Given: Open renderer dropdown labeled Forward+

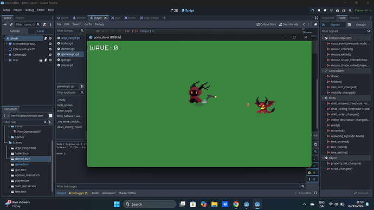Looking at the screenshot, I should (363, 10).
